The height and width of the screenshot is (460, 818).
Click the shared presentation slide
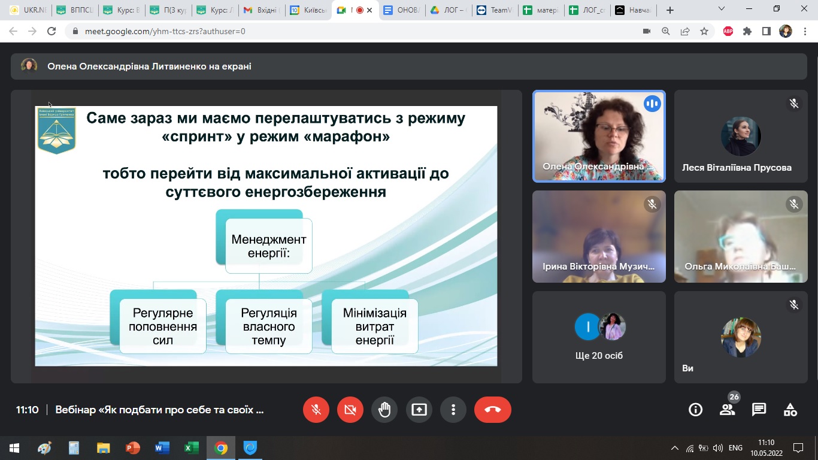point(266,236)
